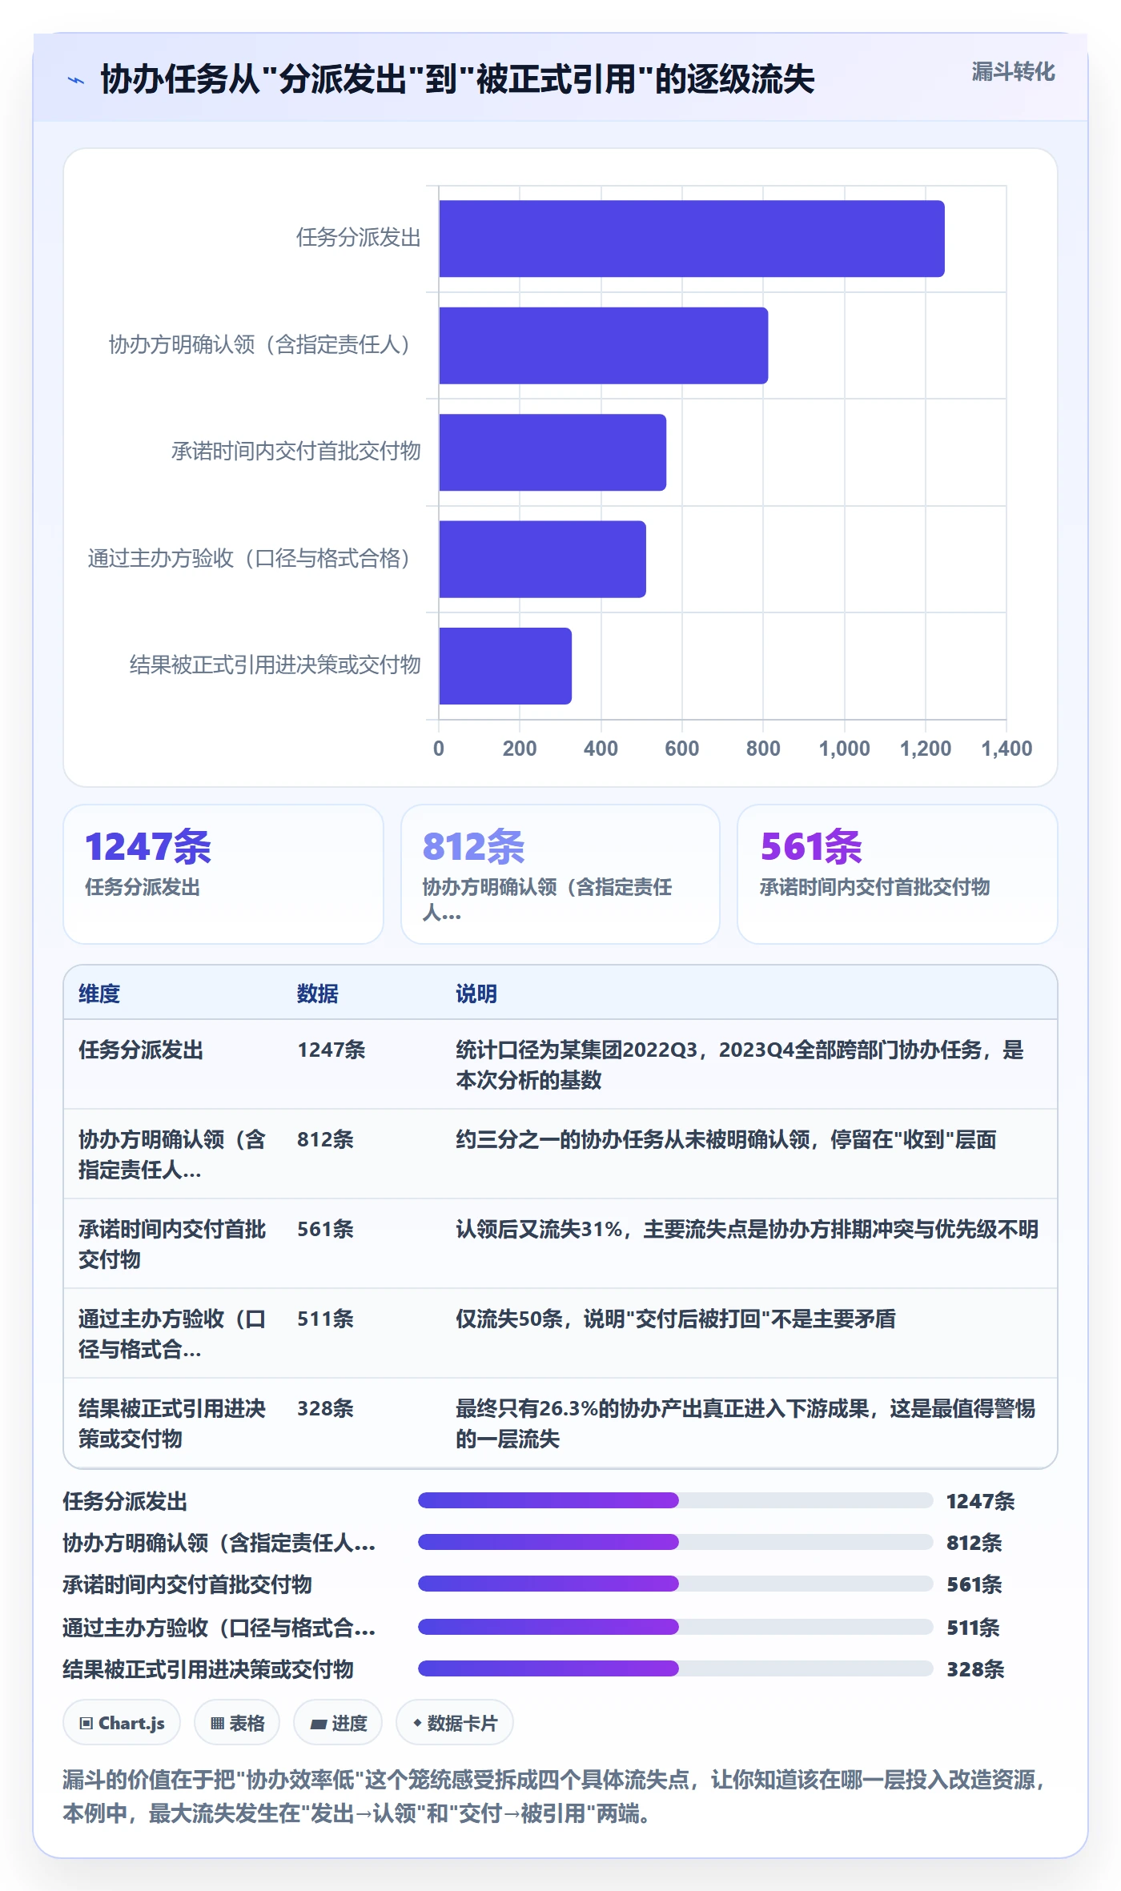Click the 协办方明确认领 progress bar

[676, 1542]
